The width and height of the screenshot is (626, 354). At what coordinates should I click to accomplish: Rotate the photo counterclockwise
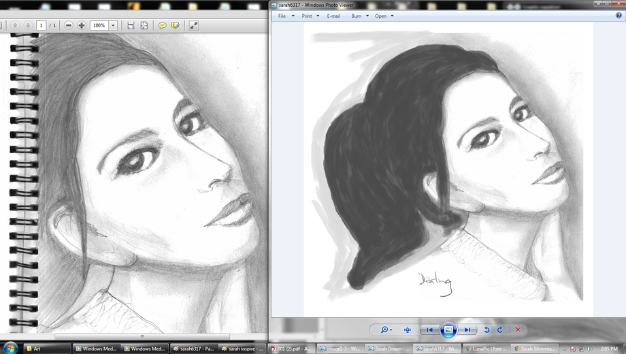tap(487, 329)
